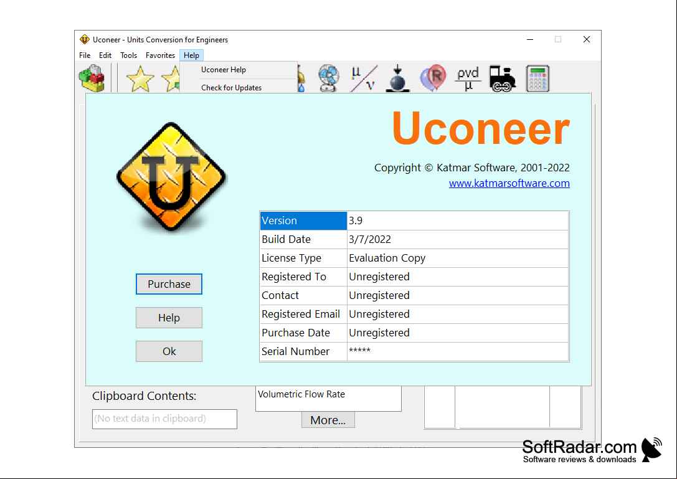Viewport: 677px width, 479px height.
Task: Select the License Type label cell
Action: pyautogui.click(x=303, y=258)
